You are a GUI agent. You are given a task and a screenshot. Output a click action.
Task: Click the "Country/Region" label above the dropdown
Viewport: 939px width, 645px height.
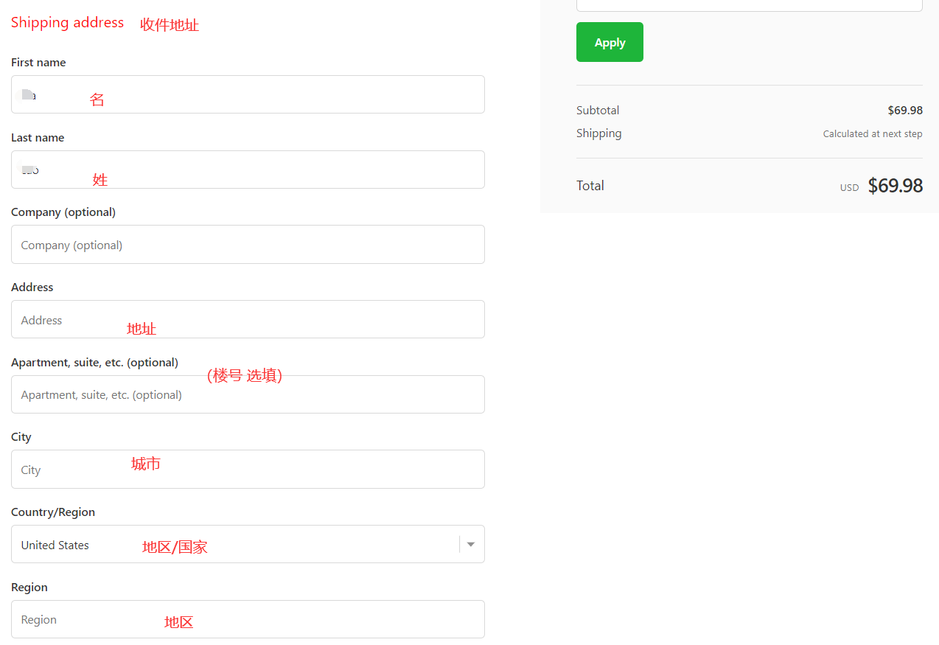click(53, 512)
